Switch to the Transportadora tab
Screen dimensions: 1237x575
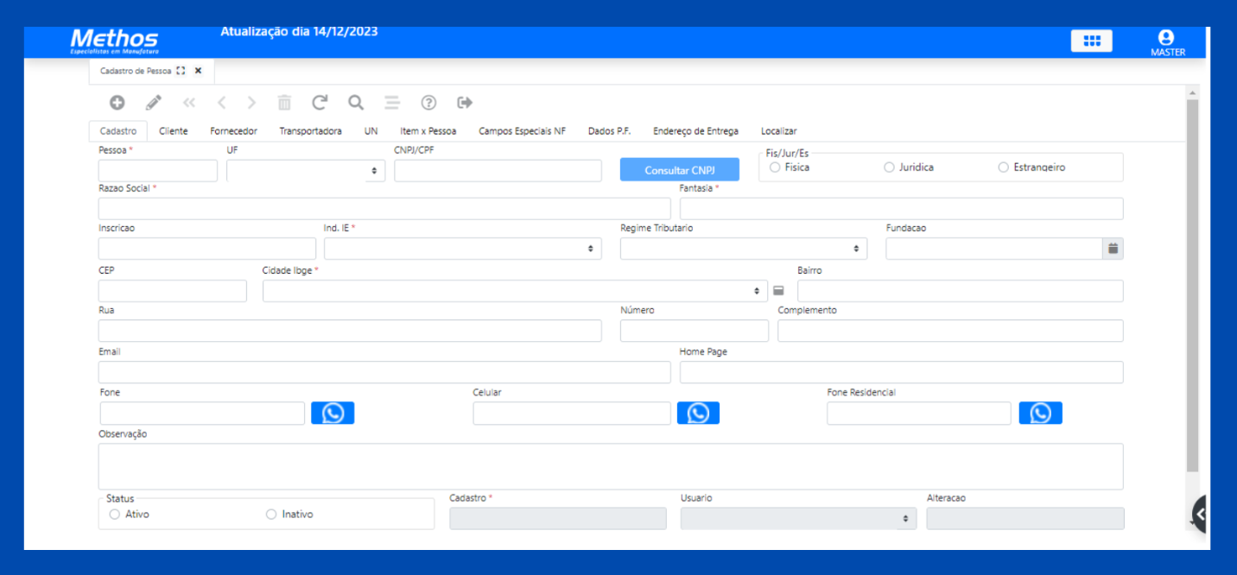tap(310, 131)
